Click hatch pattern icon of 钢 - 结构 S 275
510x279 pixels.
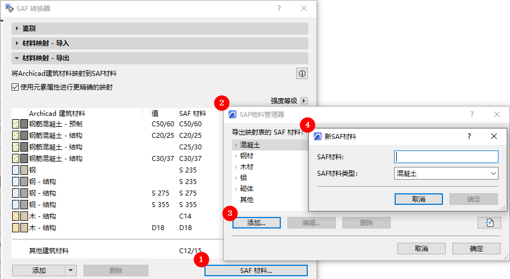coord(15,193)
